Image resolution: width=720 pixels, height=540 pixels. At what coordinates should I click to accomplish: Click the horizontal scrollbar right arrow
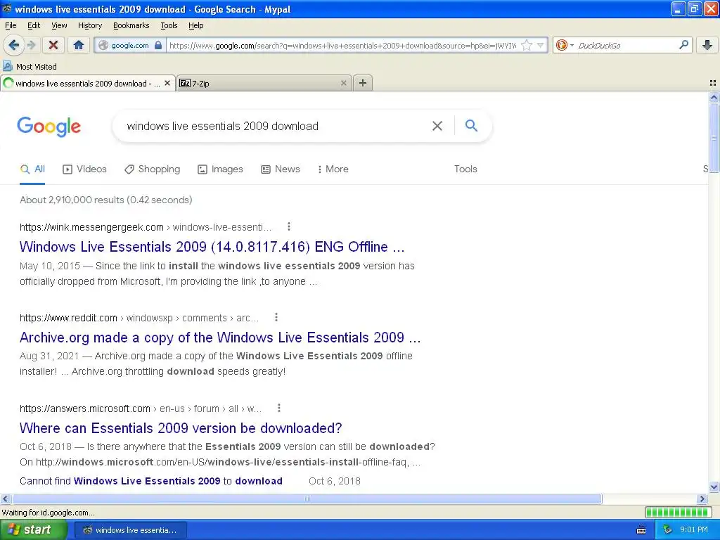702,499
